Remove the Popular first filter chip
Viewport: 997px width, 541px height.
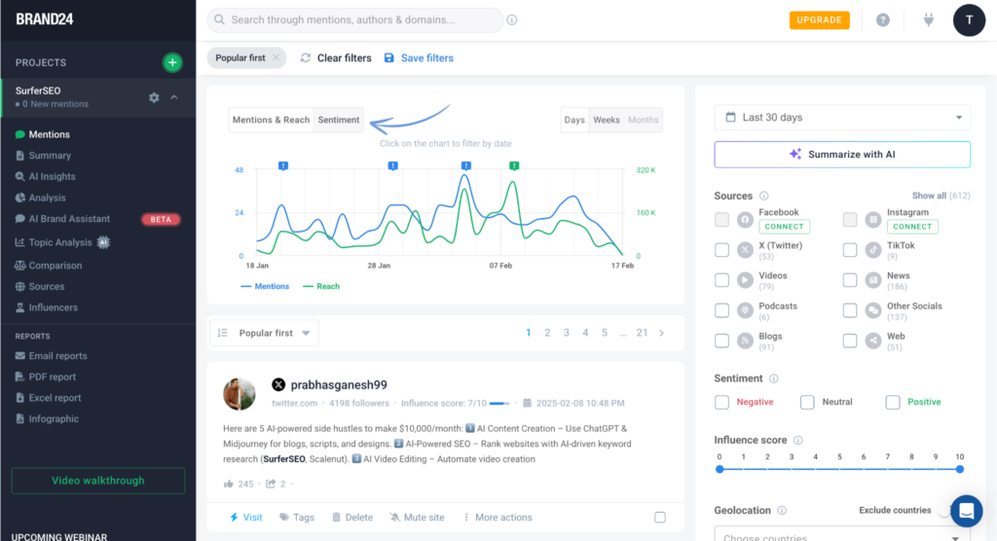point(276,57)
